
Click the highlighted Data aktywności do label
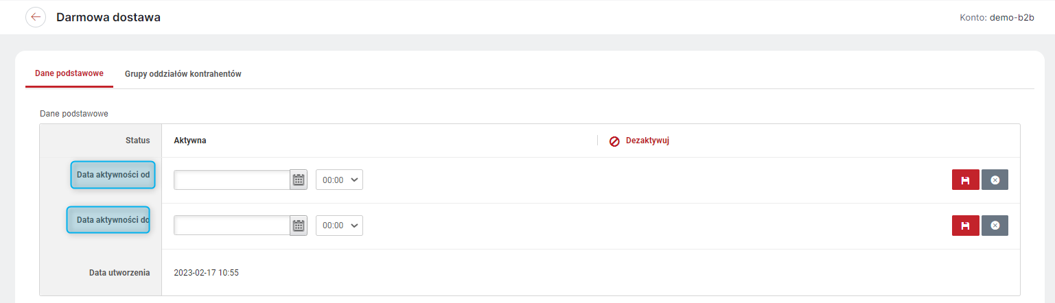[108, 220]
